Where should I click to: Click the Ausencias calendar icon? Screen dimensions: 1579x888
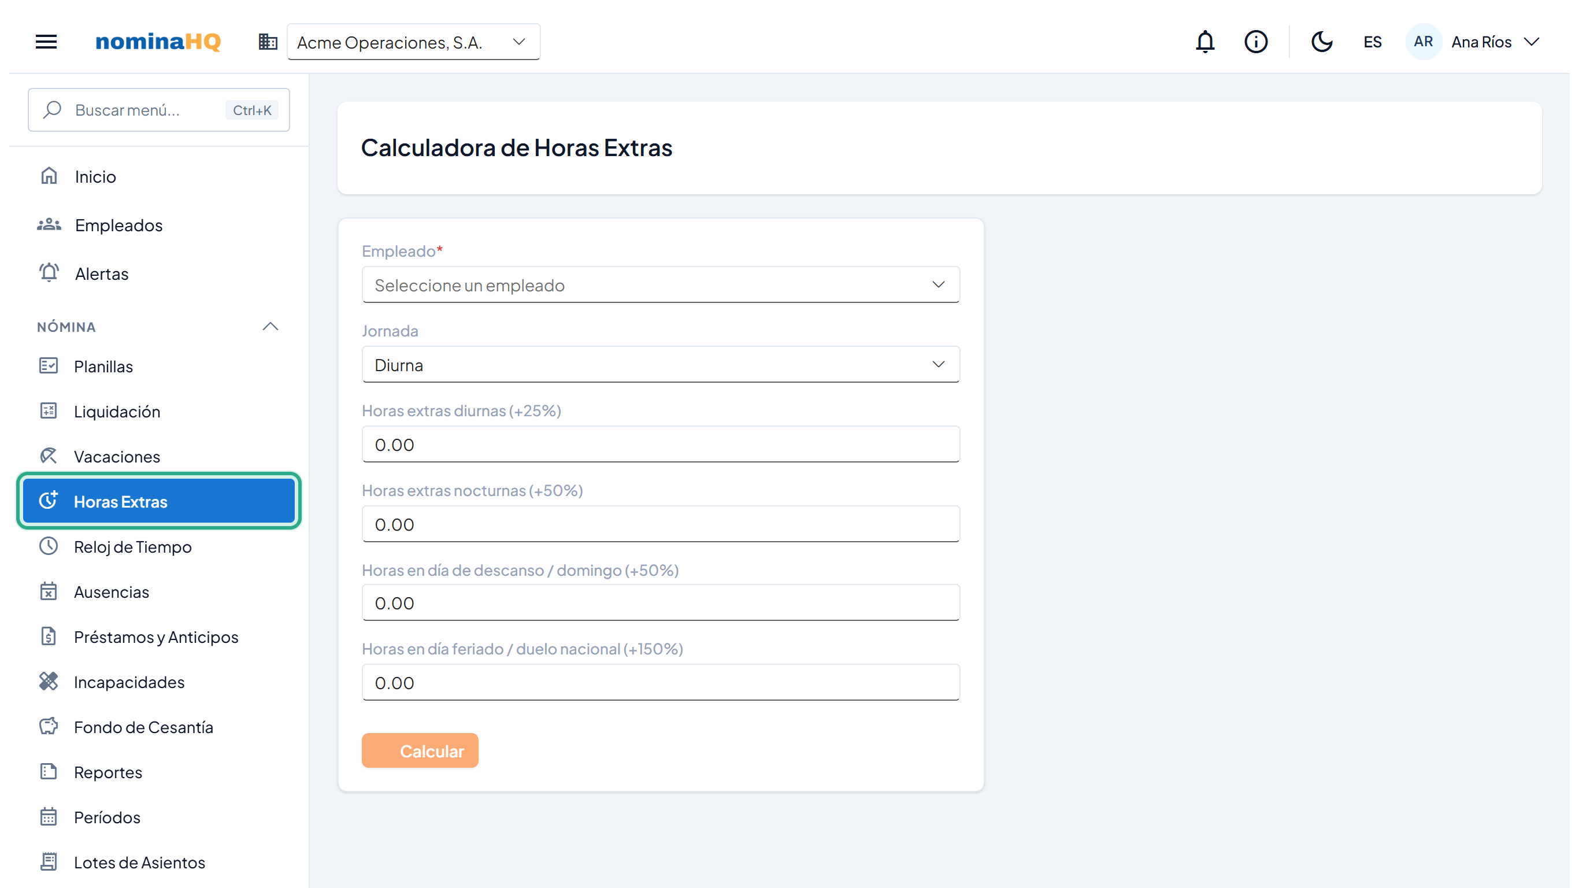click(x=49, y=592)
